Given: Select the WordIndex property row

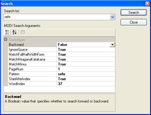Looking at the screenshot, I should [61, 84].
